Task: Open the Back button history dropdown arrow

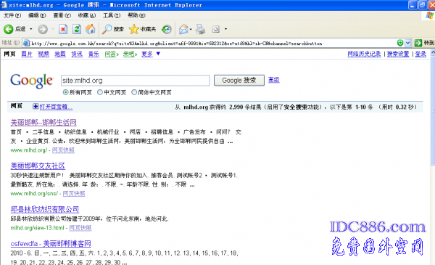Action: [30, 29]
